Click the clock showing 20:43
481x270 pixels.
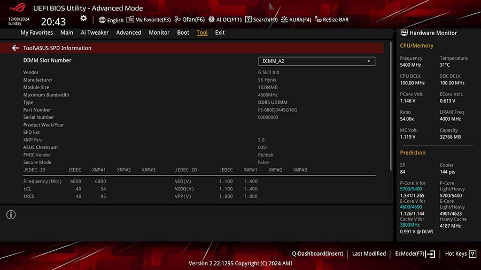53,22
